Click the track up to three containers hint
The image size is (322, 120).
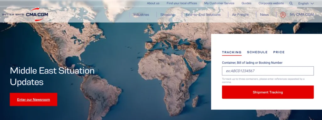pos(263,80)
